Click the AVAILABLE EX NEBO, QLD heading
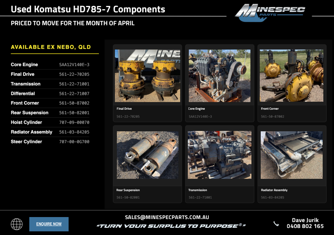 (50, 47)
